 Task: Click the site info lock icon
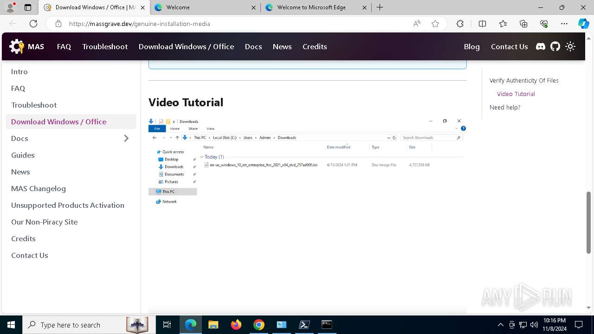tap(58, 24)
